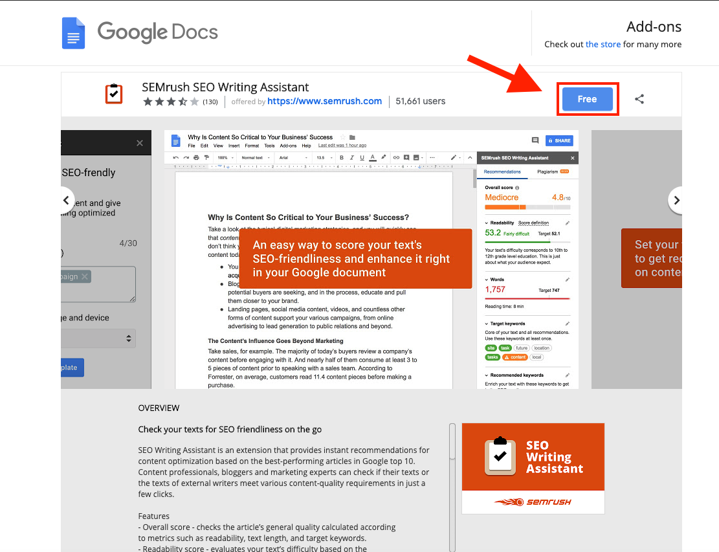Viewport: 719px width, 552px height.
Task: Open the text color tool
Action: click(373, 158)
